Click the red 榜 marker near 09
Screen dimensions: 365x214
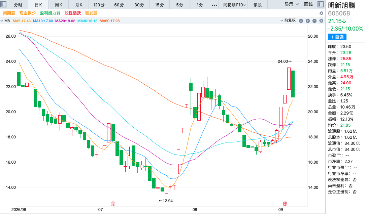point(285,204)
